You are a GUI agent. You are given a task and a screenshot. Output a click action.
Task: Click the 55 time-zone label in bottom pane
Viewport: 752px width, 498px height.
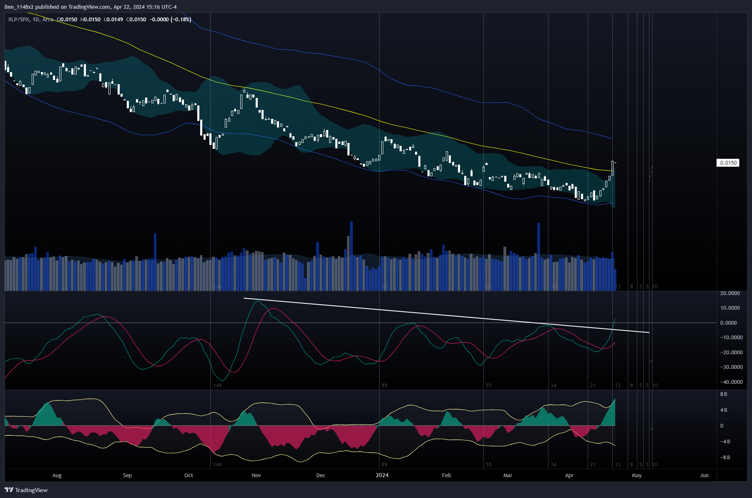click(489, 465)
